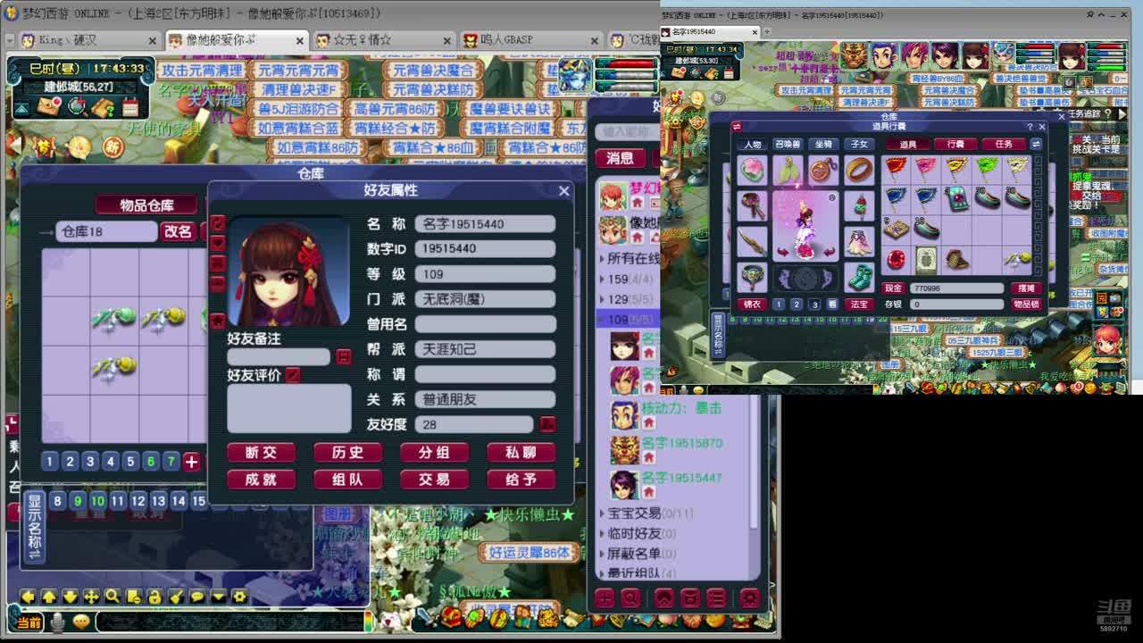Toggle the 显示名称 name display switch
Screen dimensions: 1143x643
pyautogui.click(x=35, y=525)
